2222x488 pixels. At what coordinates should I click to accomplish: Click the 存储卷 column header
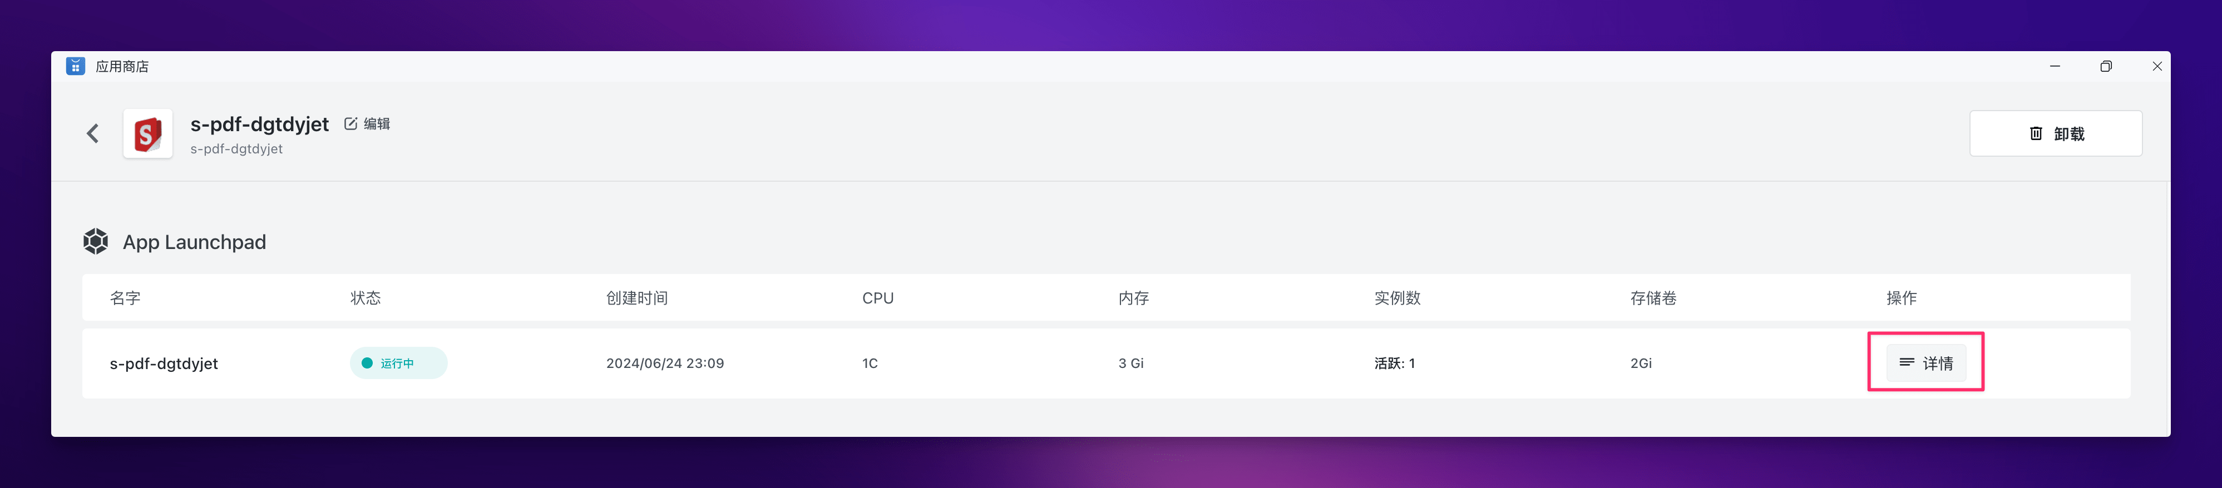[x=1653, y=298]
